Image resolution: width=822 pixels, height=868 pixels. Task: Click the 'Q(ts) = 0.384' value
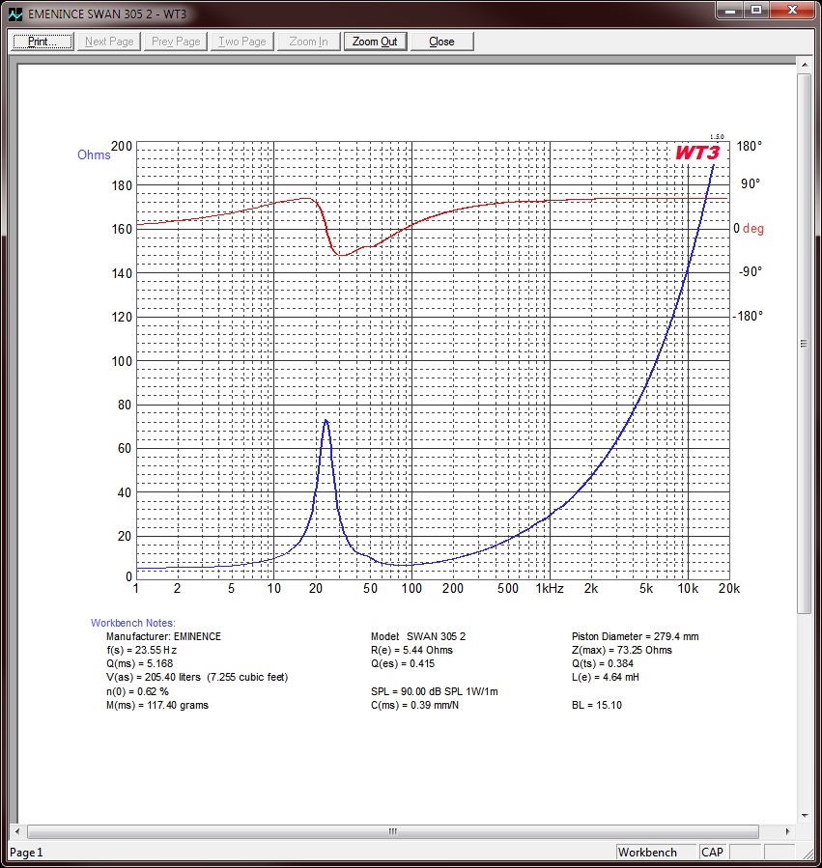point(603,663)
